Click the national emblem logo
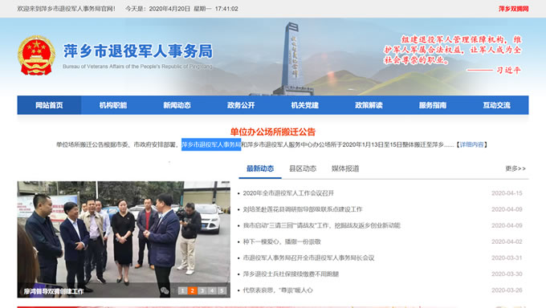This screenshot has height=308, width=546. (x=37, y=55)
